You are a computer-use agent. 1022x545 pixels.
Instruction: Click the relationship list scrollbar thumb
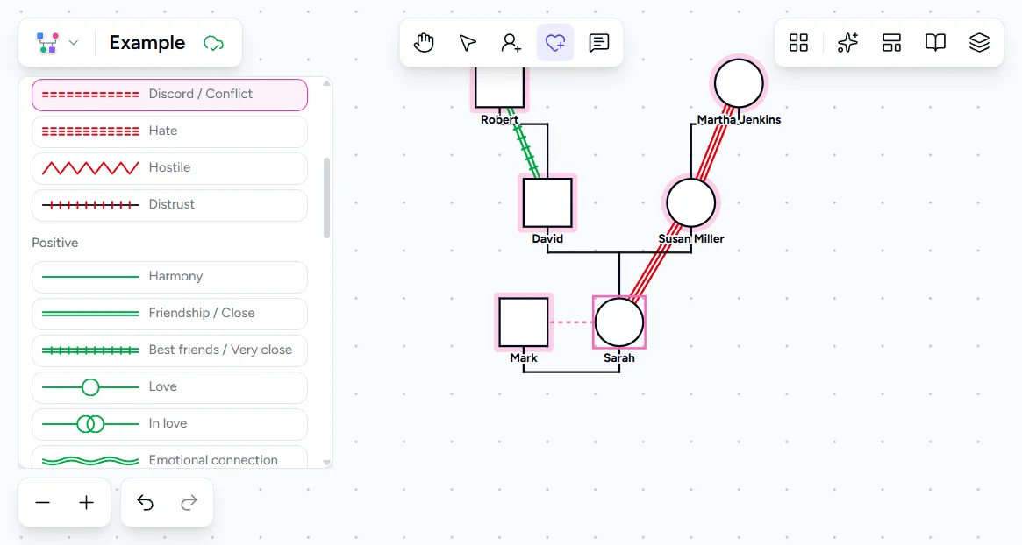click(x=326, y=198)
